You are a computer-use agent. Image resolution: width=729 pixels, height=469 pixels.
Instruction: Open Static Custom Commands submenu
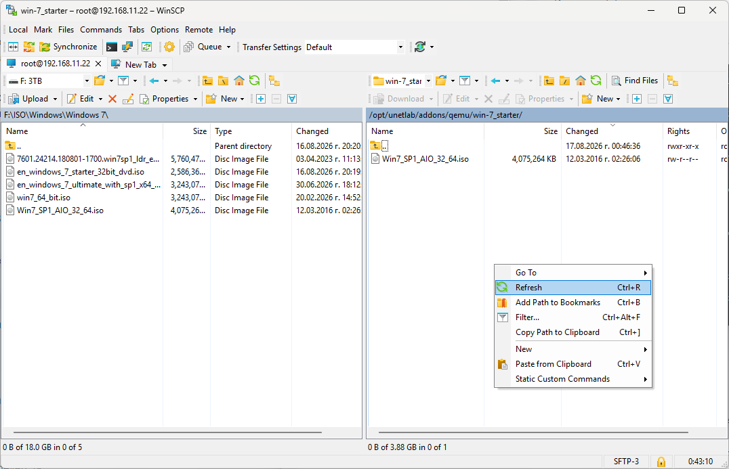(x=572, y=379)
